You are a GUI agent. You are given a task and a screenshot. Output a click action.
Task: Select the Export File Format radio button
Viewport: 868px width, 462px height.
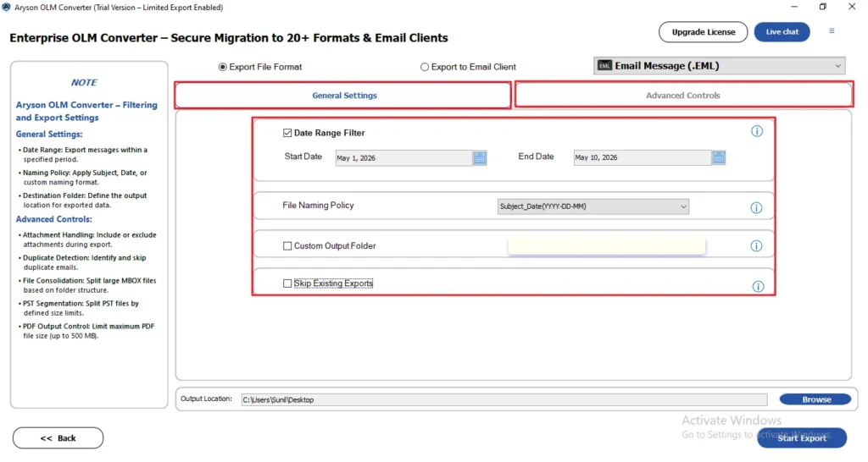tap(223, 67)
